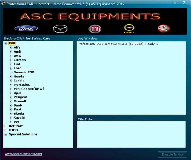Select the VW tree item
The width and height of the screenshot is (191, 160).
(x=16, y=122)
